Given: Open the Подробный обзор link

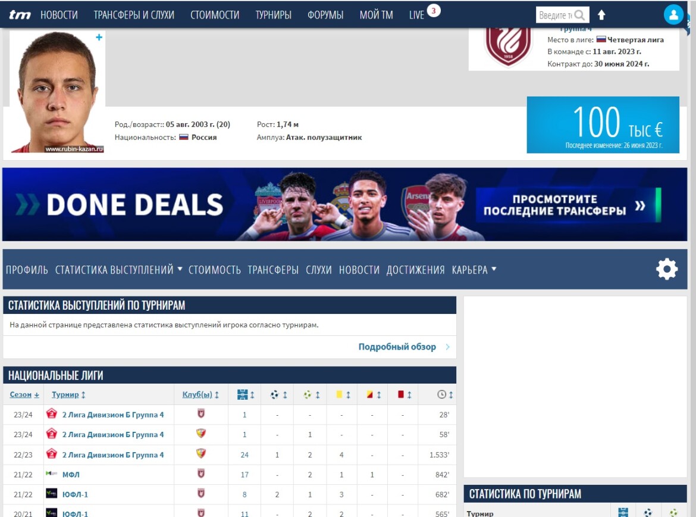Looking at the screenshot, I should pyautogui.click(x=397, y=347).
